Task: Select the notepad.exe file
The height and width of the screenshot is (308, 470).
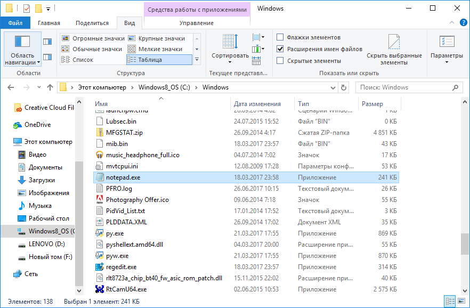Action: click(x=246, y=177)
